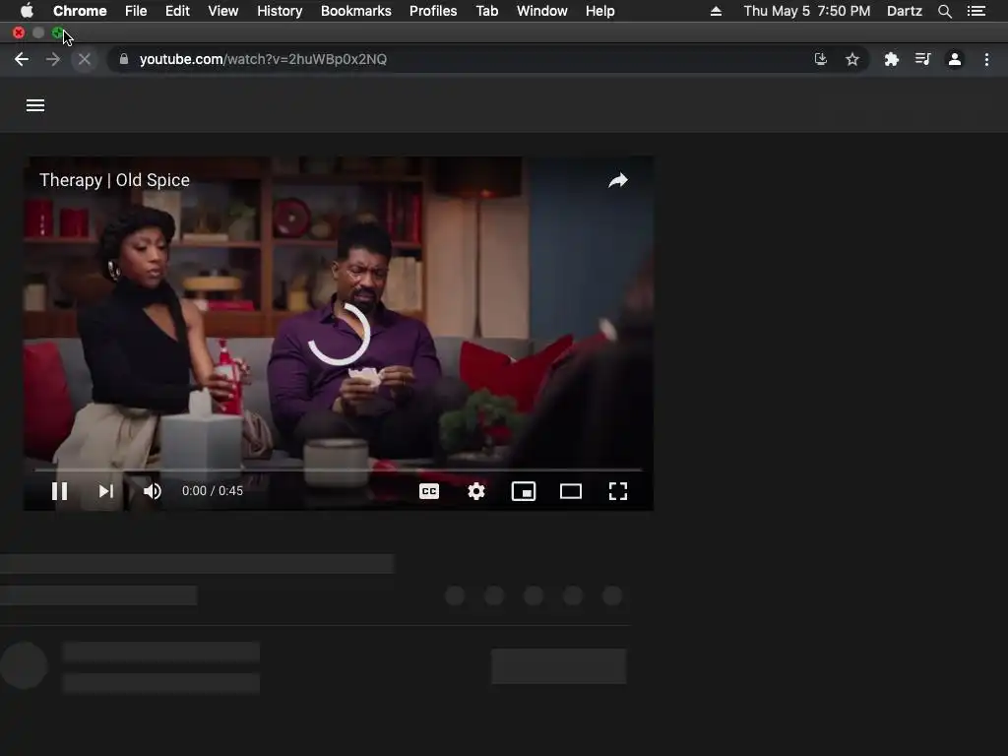Open the Bookmarks menu
The width and height of the screenshot is (1008, 756).
click(356, 11)
